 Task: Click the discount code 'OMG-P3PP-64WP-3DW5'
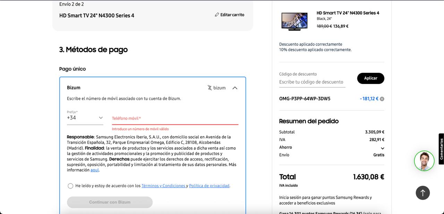coord(305,99)
